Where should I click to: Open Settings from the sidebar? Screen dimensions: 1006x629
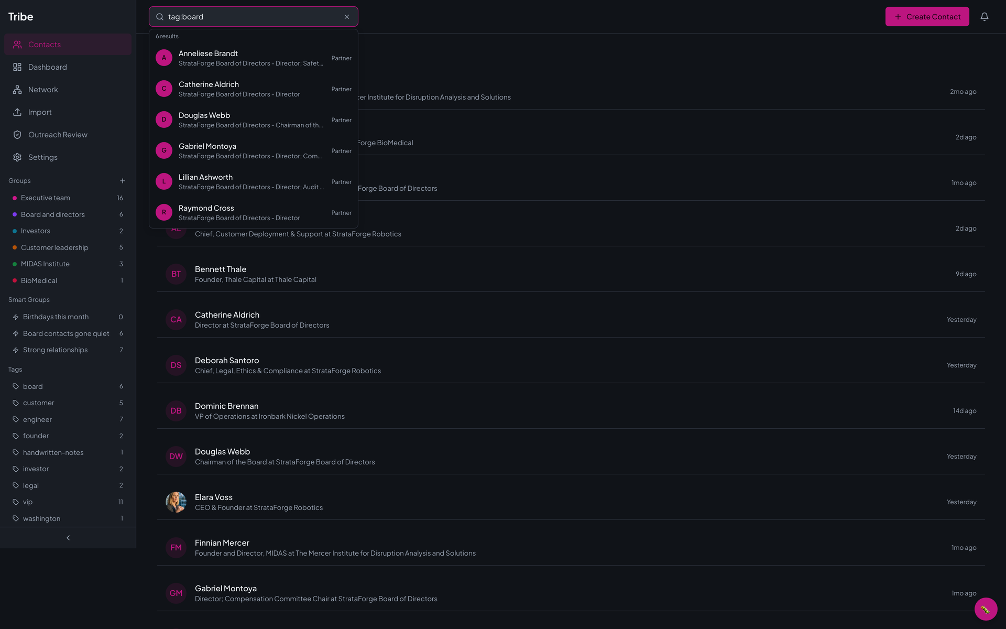coord(68,157)
